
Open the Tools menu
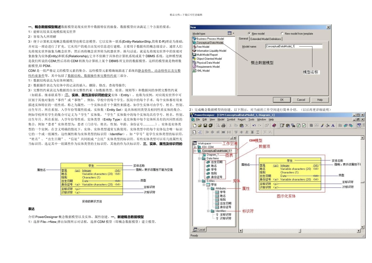(x=251, y=119)
